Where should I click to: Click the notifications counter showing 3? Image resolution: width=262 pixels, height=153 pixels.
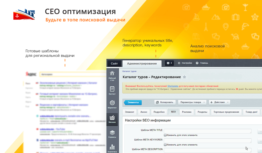click(169, 63)
